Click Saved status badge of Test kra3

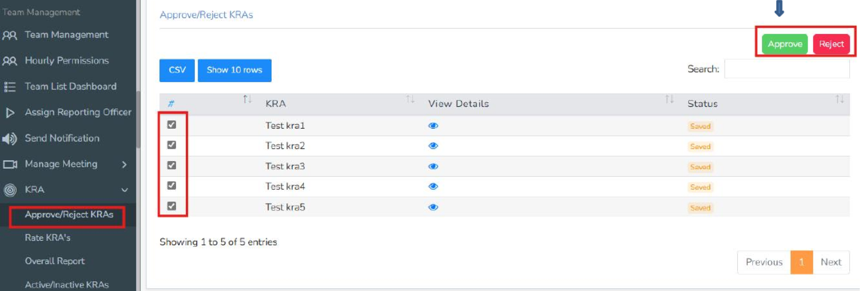(700, 167)
